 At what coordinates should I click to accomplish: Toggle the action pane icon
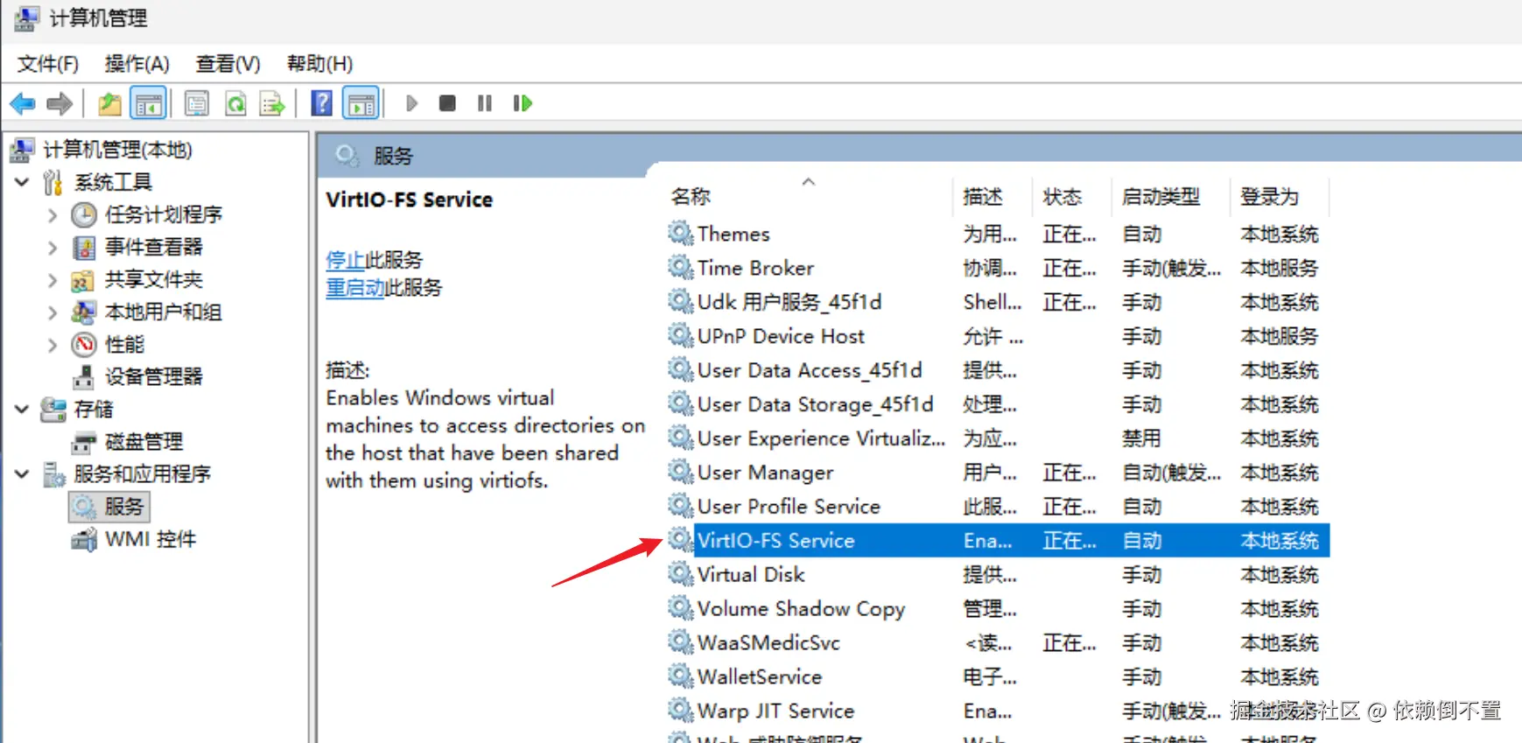pos(361,104)
